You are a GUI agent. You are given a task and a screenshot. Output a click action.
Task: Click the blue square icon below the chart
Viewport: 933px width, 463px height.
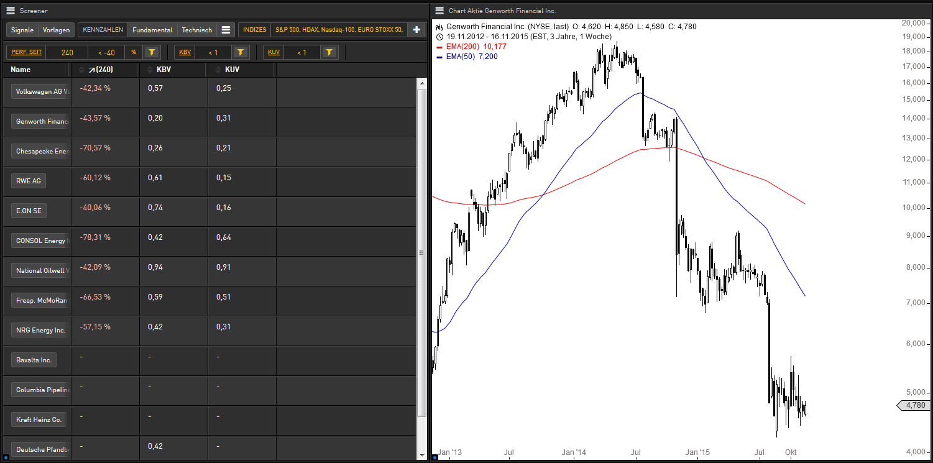coord(434,457)
